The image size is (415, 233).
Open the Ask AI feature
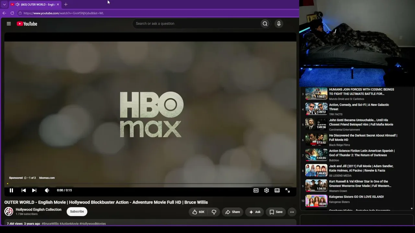[255, 212]
